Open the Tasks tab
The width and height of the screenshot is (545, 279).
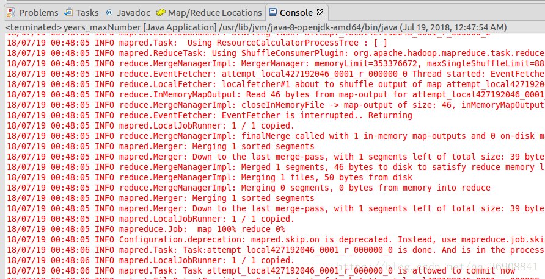point(82,13)
